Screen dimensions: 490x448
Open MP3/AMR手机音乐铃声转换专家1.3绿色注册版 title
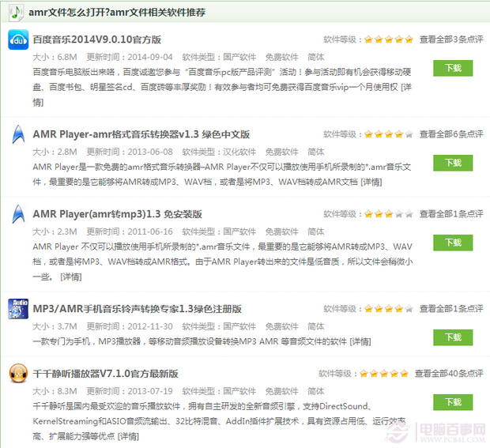[138, 309]
